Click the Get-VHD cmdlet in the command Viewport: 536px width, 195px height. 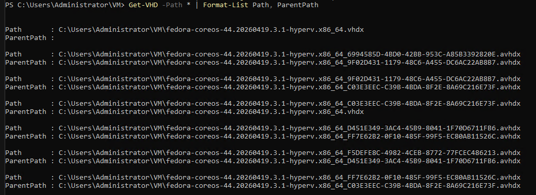tap(143, 5)
